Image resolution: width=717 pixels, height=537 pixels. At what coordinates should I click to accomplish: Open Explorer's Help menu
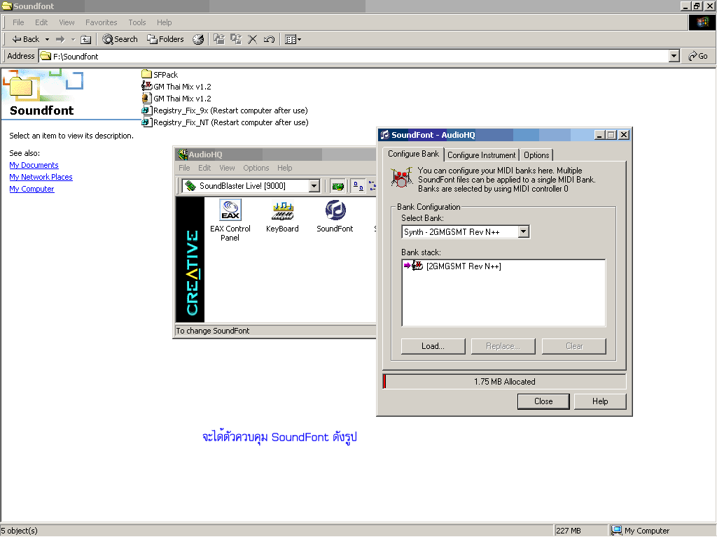pos(164,22)
